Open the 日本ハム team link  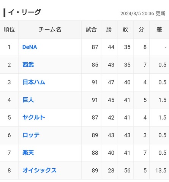[34, 82]
